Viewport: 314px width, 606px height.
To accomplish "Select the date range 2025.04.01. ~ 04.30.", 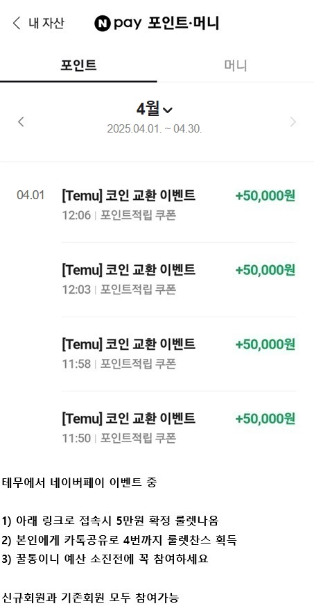I will tap(155, 128).
